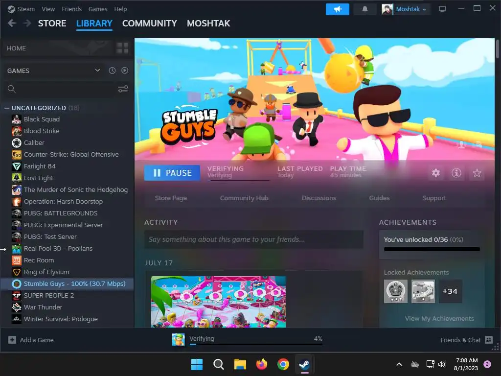This screenshot has height=376, width=501.
Task: Click the Ring of Elysium icon
Action: click(x=17, y=272)
